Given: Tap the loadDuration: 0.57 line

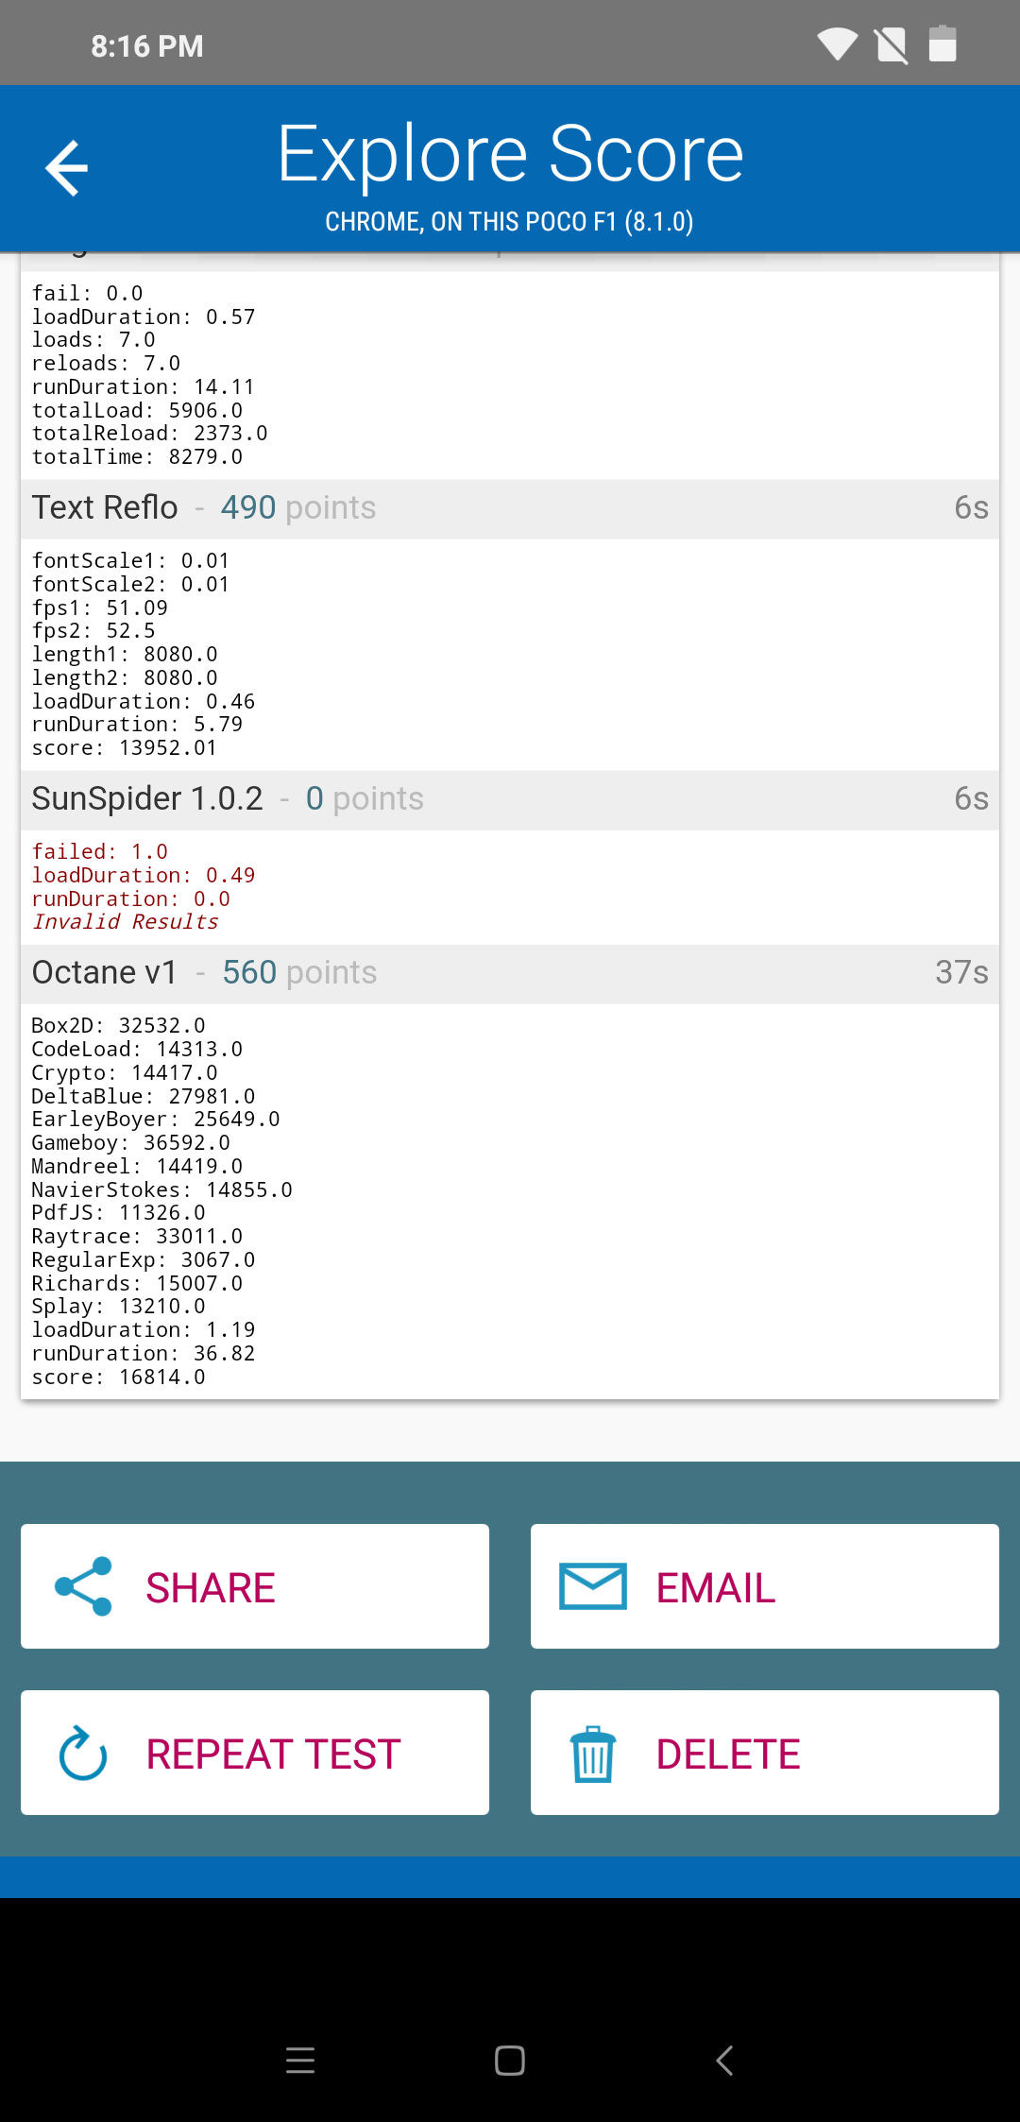Looking at the screenshot, I should click(144, 317).
